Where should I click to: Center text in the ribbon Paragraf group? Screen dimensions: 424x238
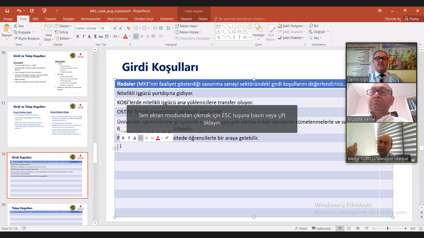click(142, 37)
